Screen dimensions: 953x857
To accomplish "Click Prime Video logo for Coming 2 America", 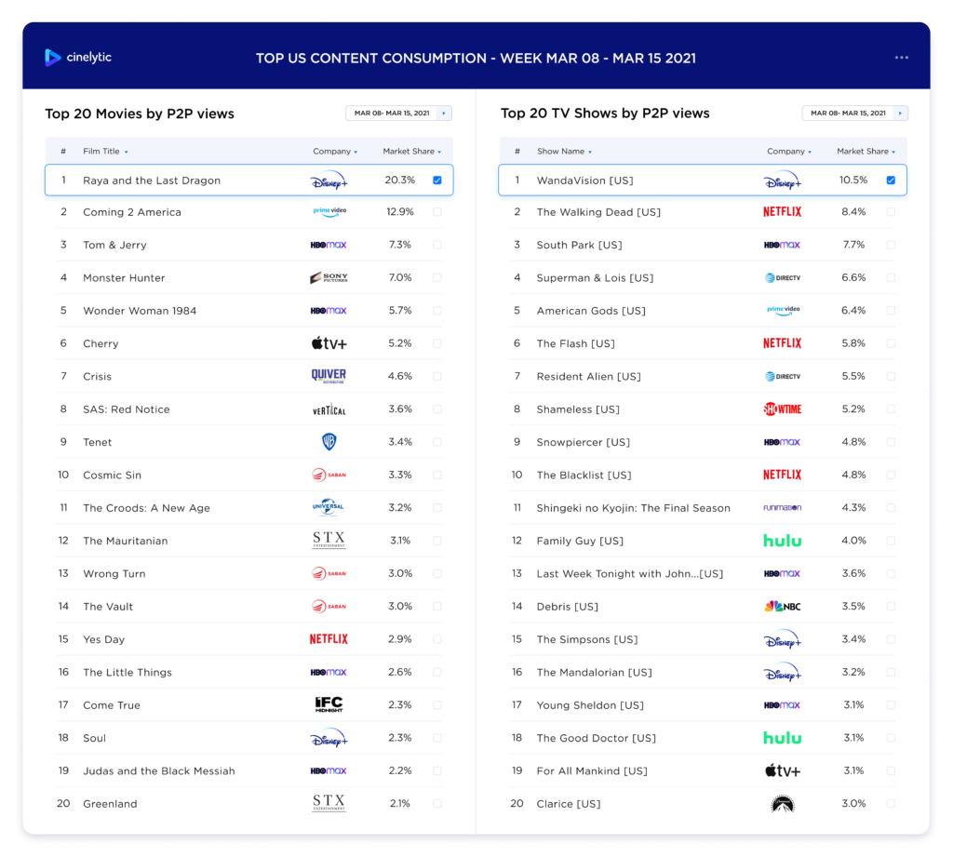I will click(x=329, y=211).
